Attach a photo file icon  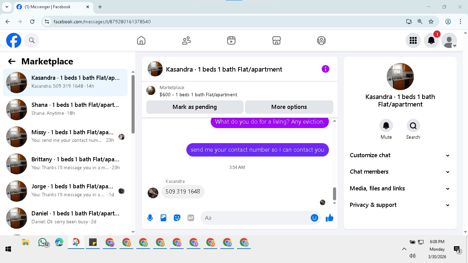tap(163, 218)
